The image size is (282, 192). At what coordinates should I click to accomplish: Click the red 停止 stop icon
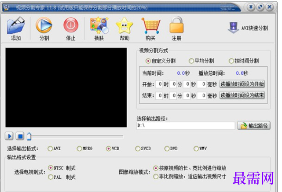[71, 25]
